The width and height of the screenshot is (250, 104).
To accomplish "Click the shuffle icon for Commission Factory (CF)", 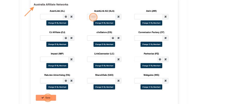I will coord(165,38).
